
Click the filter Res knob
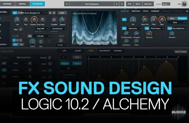coord(41,42)
